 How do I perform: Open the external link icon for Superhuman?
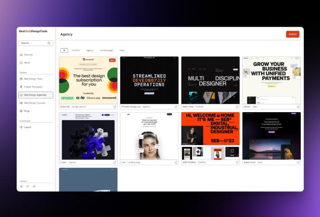click(298, 162)
